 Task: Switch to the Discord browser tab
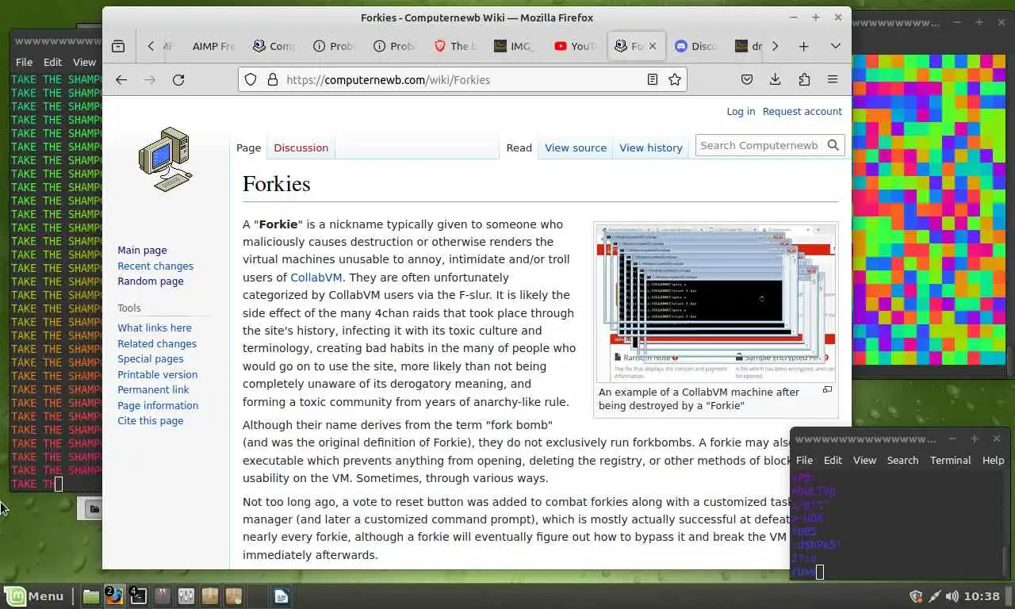tap(695, 46)
